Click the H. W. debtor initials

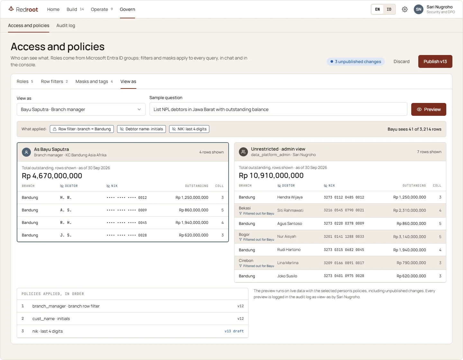pyautogui.click(x=66, y=198)
